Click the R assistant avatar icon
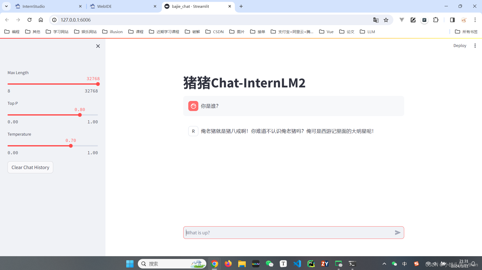The width and height of the screenshot is (482, 270). [x=193, y=131]
